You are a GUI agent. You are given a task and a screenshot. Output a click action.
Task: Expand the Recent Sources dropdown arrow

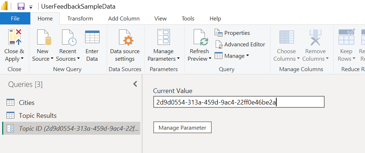79,59
